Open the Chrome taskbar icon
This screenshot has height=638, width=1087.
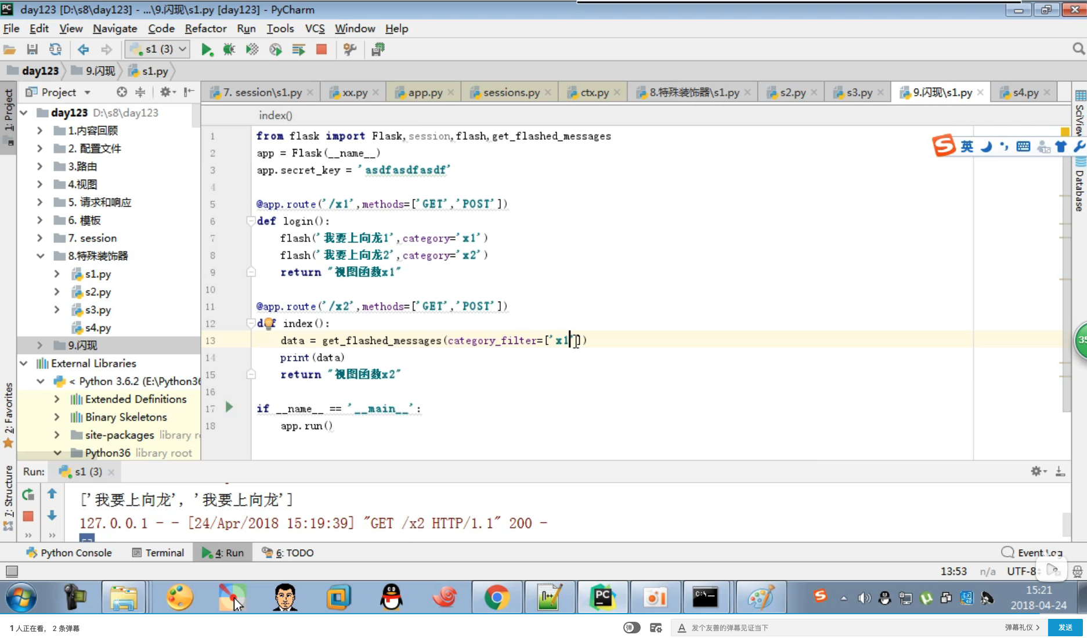pyautogui.click(x=497, y=597)
